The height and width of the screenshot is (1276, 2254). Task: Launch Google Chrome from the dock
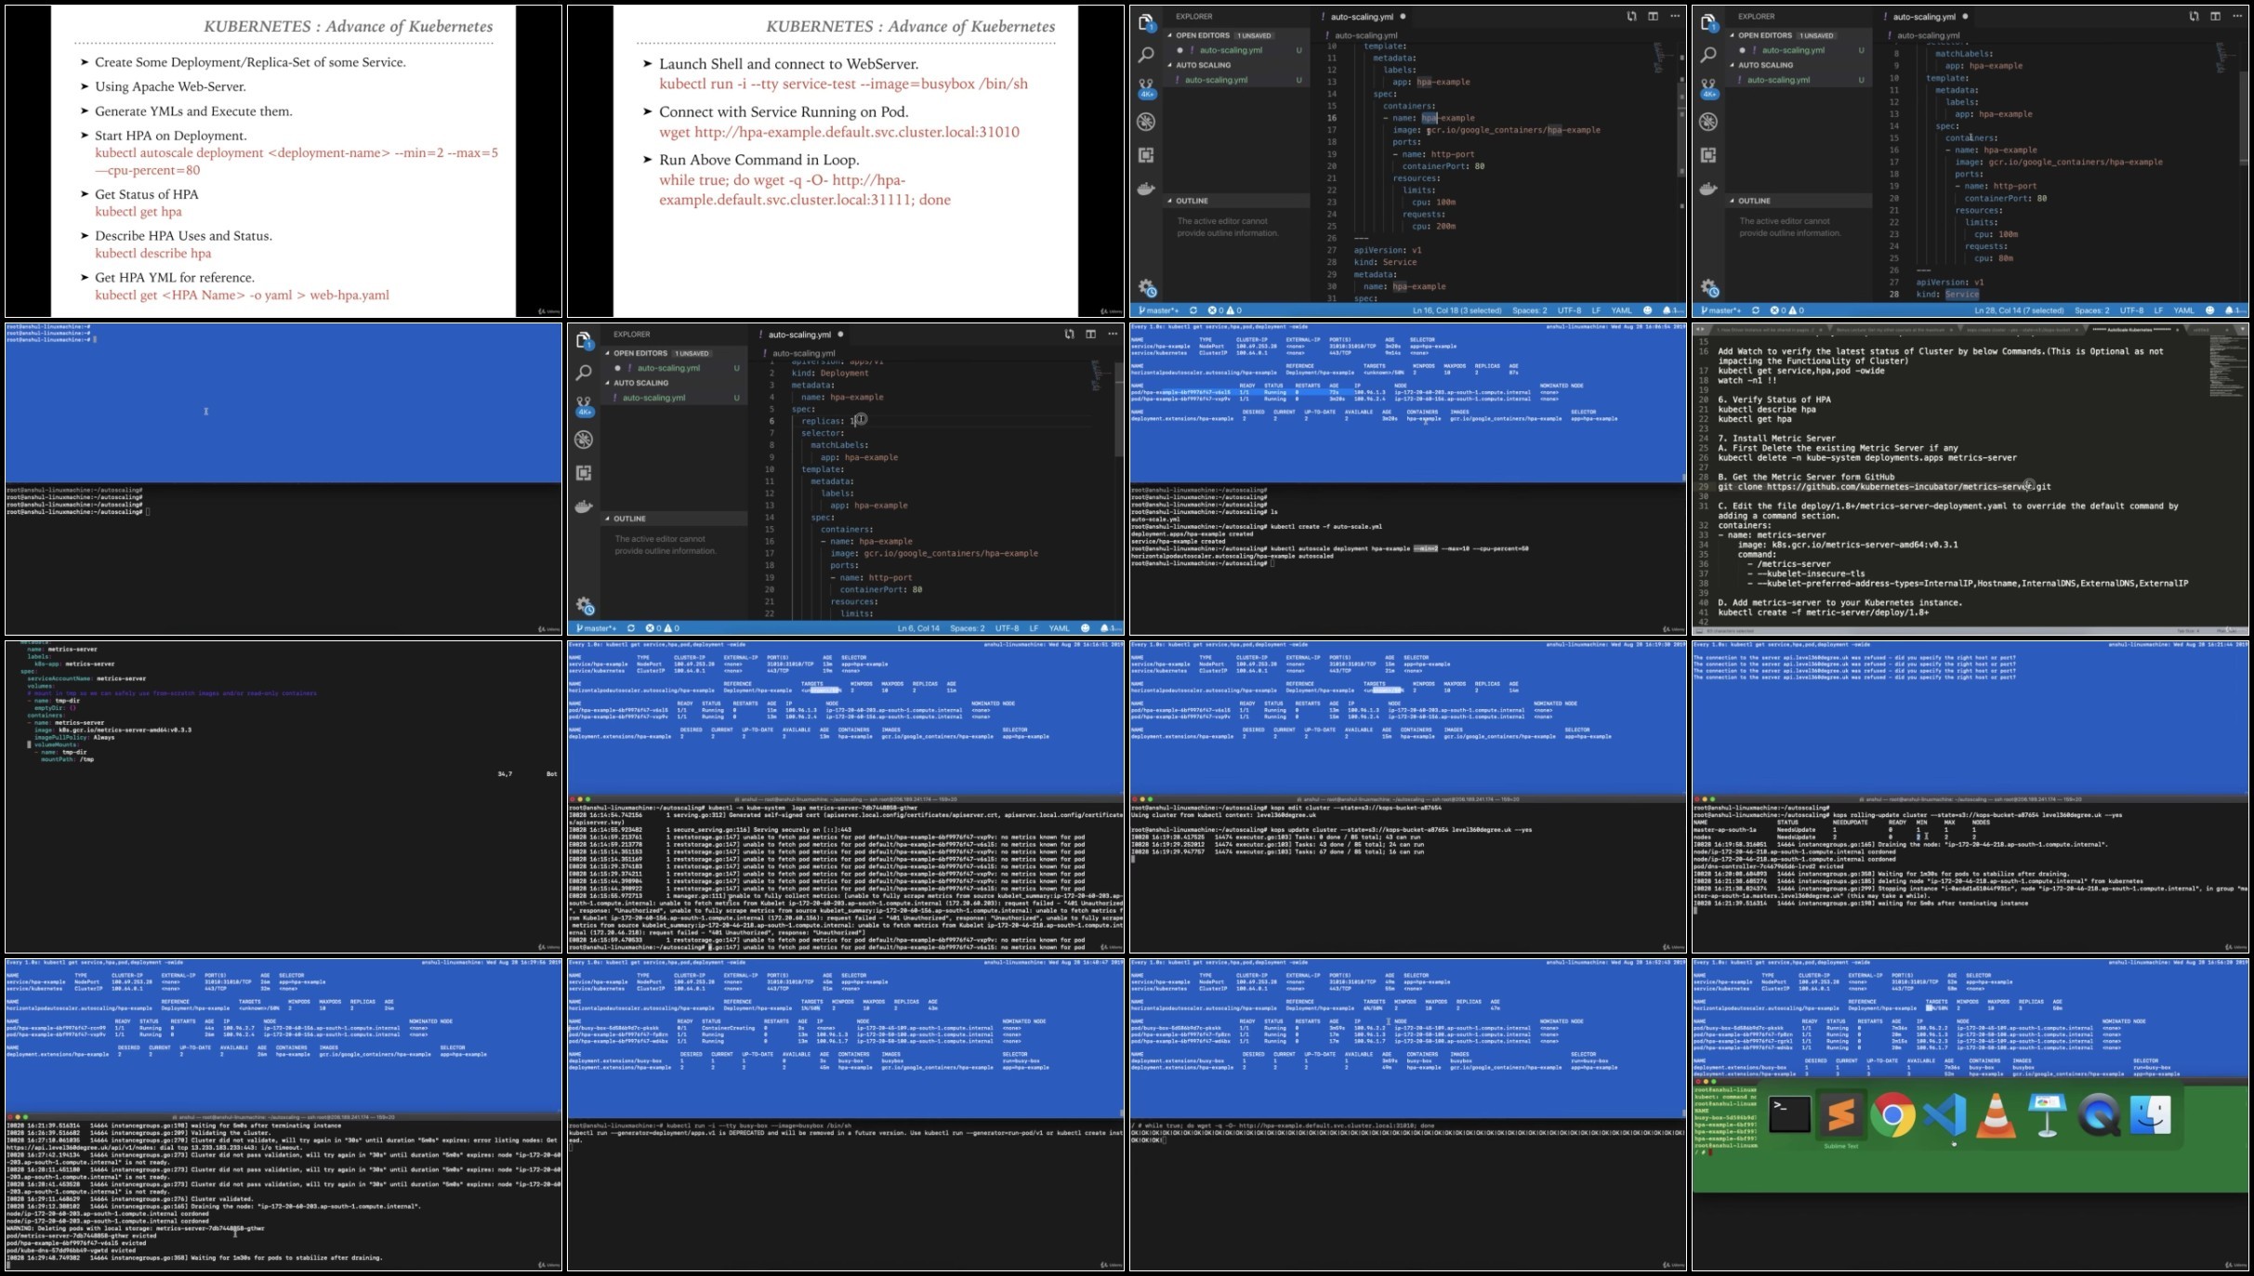pos(1892,1114)
